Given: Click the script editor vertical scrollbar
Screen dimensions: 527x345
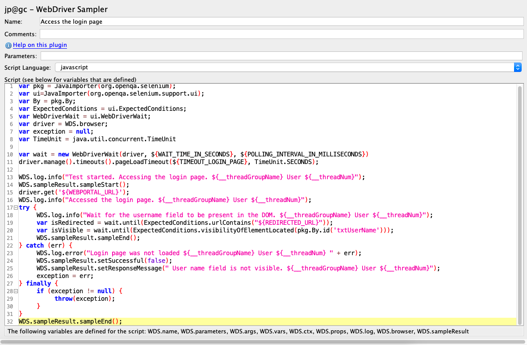Looking at the screenshot, I should pyautogui.click(x=520, y=205).
